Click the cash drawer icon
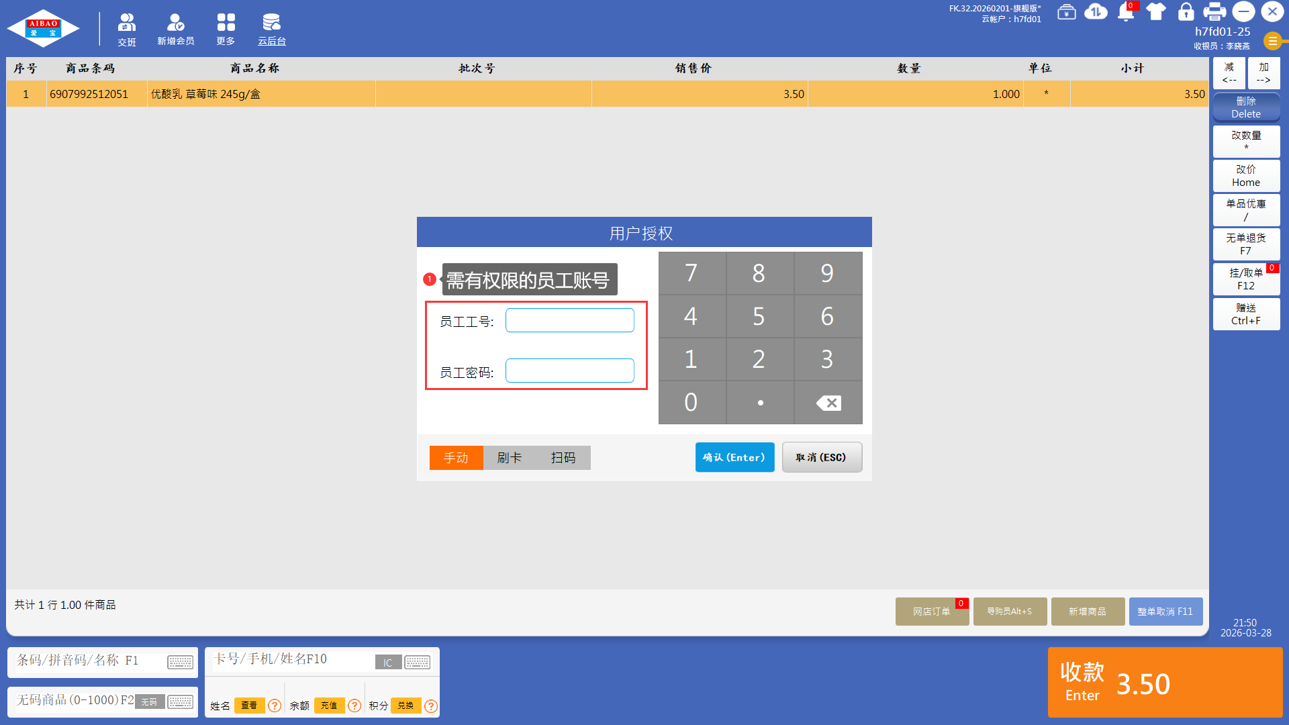This screenshot has width=1289, height=725. [1066, 12]
